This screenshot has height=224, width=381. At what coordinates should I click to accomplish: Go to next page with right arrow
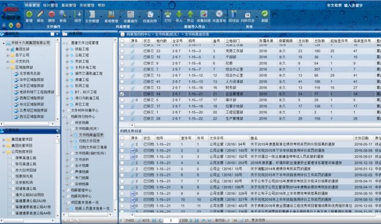coord(191,220)
